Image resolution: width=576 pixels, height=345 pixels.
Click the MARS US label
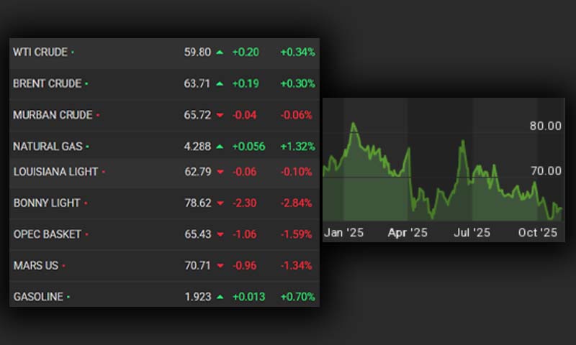click(x=35, y=265)
